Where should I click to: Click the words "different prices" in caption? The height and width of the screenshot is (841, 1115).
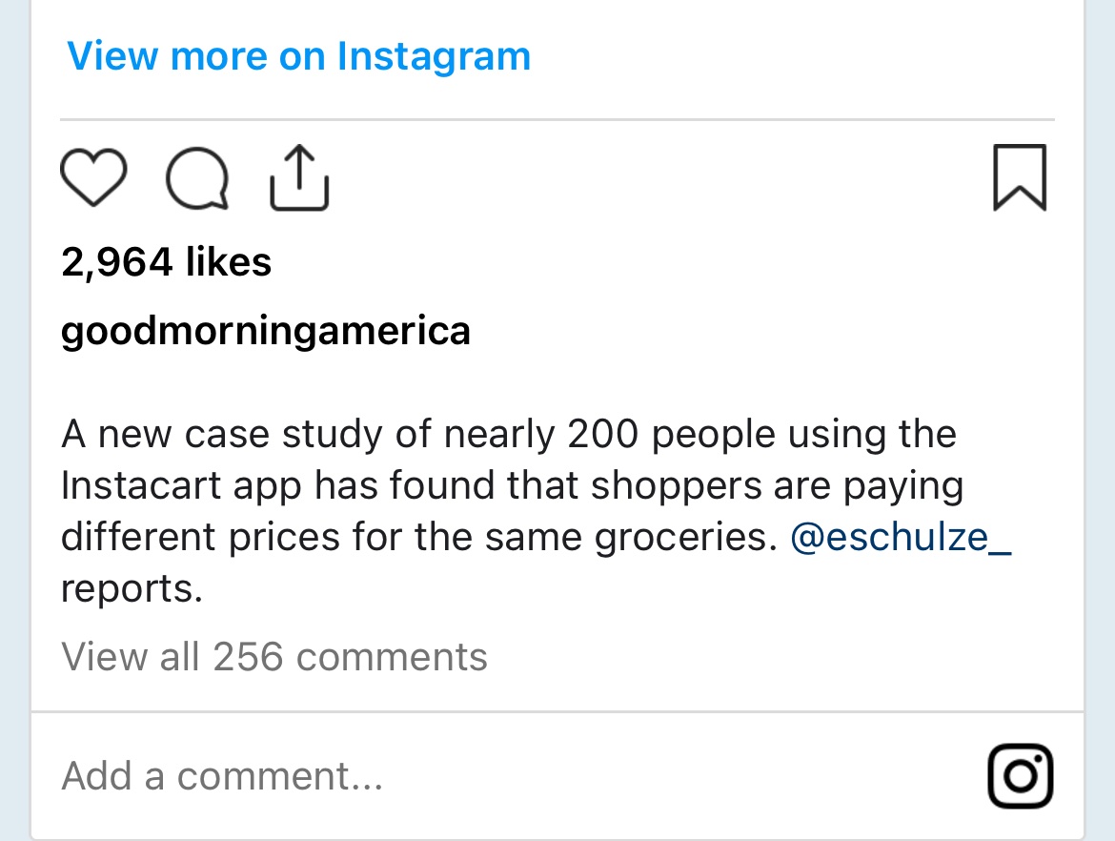point(200,538)
